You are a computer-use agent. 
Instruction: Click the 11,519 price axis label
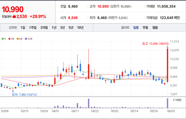175,42
